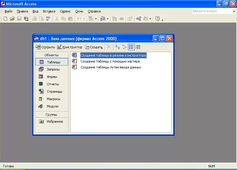Image resolution: width=237 pixels, height=170 pixels.
Task: Select Таблицы in objects panel
Action: (x=52, y=62)
